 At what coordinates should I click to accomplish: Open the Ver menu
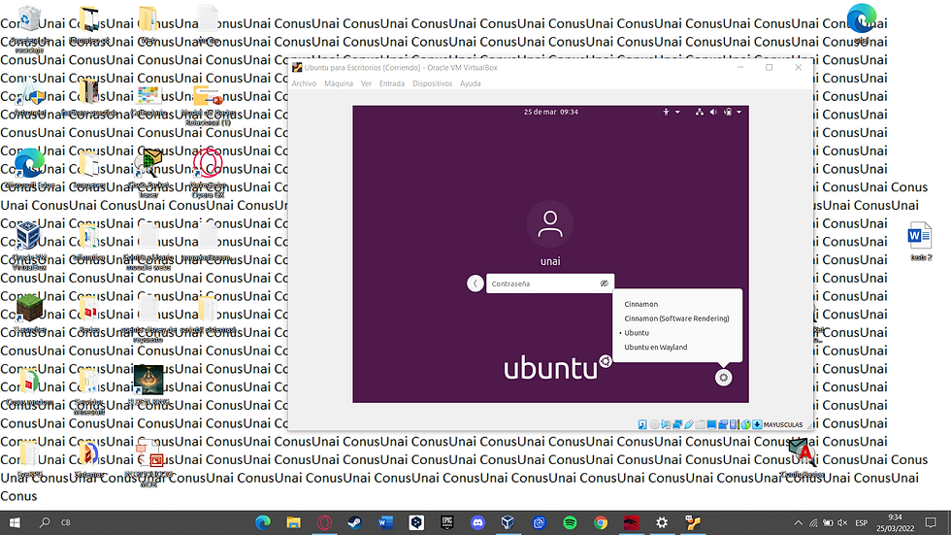(x=366, y=84)
